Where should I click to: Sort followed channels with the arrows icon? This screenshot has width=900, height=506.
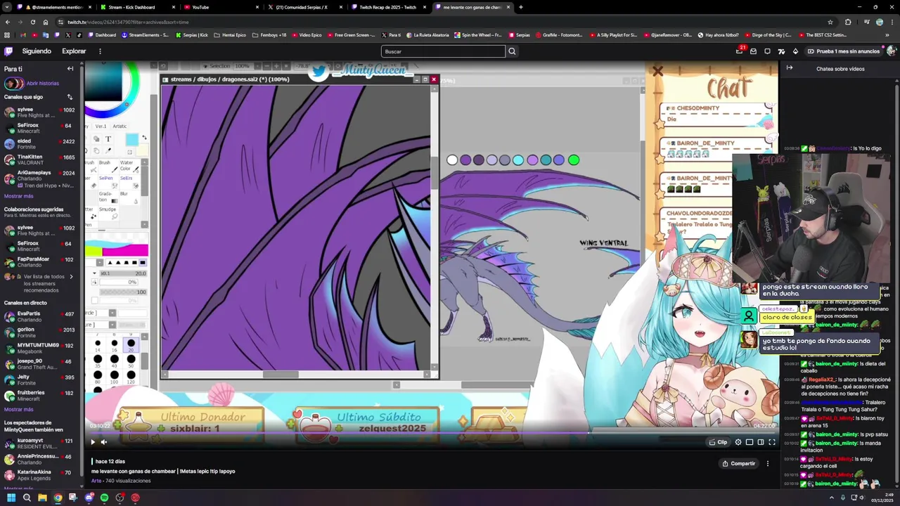(70, 97)
